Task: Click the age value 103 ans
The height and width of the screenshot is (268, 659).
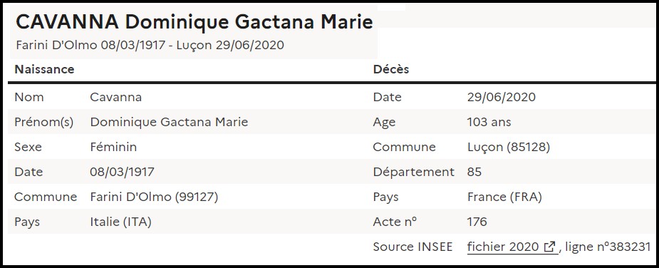Action: click(489, 122)
